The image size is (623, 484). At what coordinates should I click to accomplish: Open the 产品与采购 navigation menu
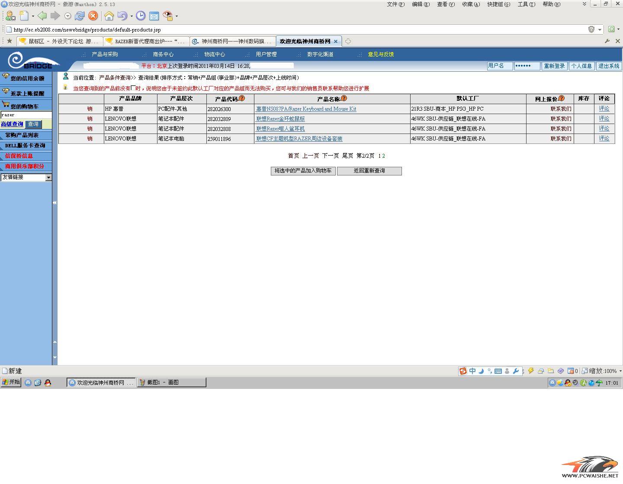105,54
